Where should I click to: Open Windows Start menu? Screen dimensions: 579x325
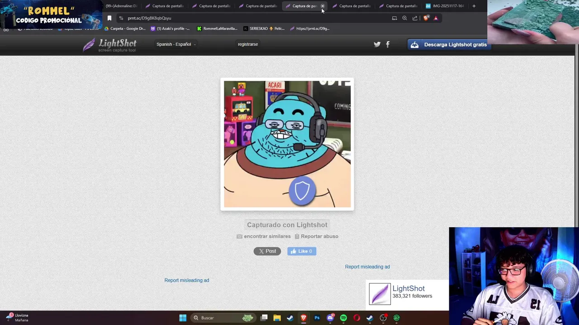tap(183, 318)
